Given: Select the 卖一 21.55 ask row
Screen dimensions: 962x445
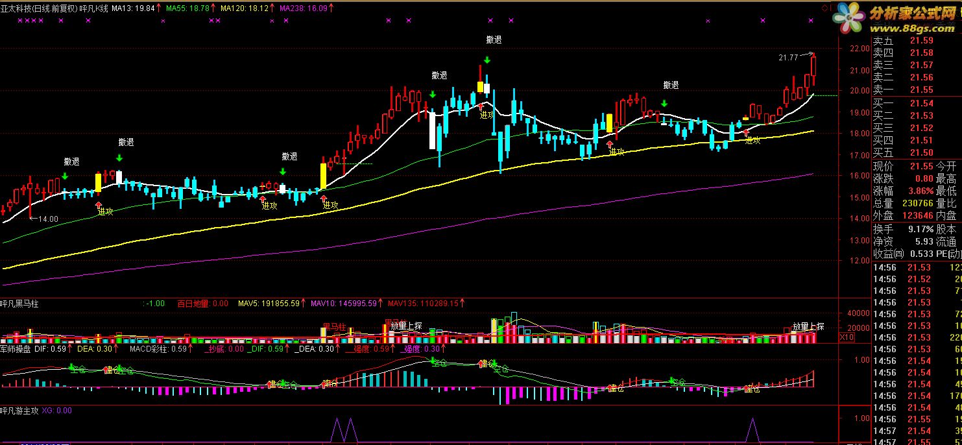Looking at the screenshot, I should click(x=903, y=90).
